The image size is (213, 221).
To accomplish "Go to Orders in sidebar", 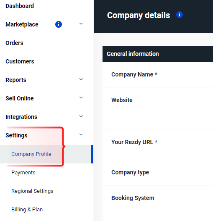I will (x=14, y=43).
